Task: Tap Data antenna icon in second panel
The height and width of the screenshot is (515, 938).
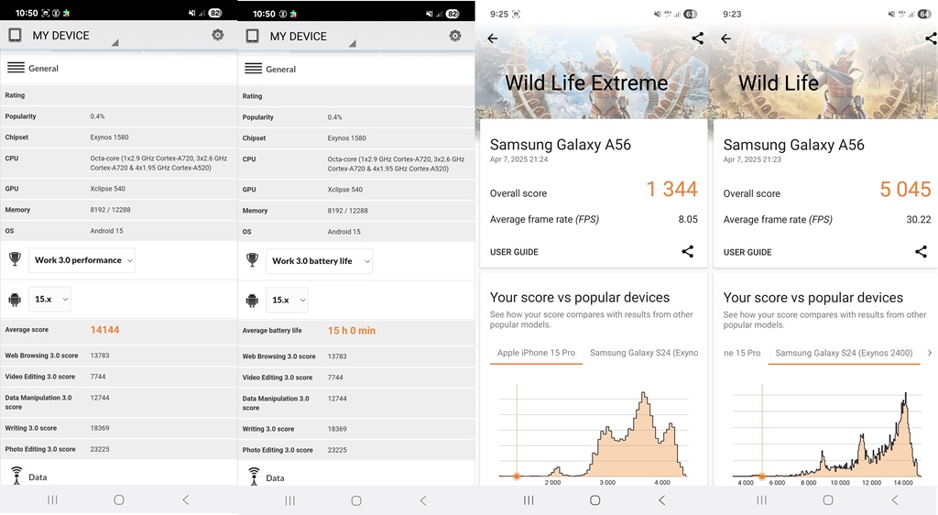Action: (x=255, y=477)
